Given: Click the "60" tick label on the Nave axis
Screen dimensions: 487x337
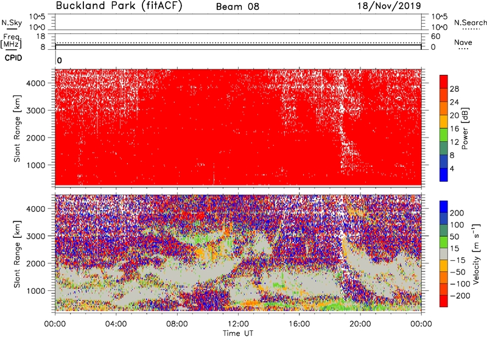Looking at the screenshot, I should (435, 36).
